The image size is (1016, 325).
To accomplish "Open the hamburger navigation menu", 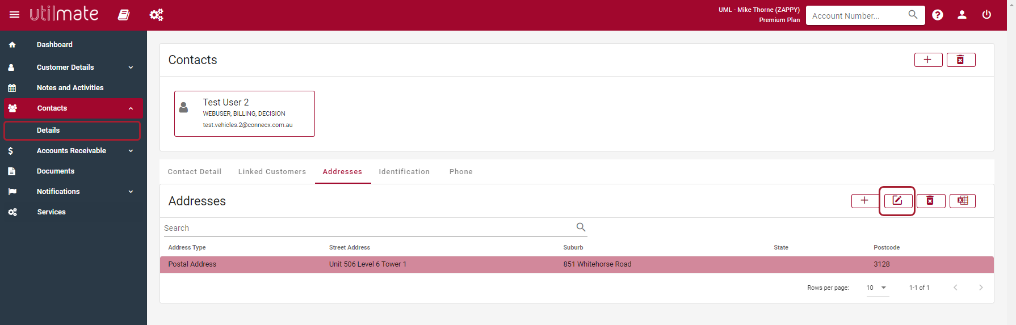I will pyautogui.click(x=15, y=15).
